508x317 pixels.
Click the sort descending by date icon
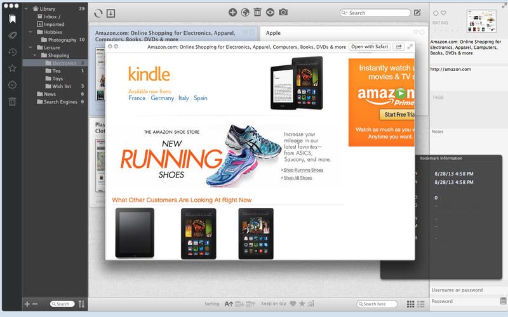(239, 304)
